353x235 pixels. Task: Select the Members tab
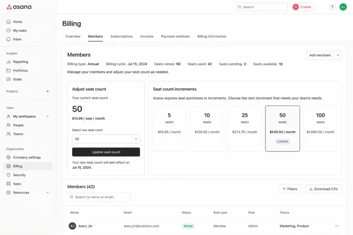click(x=95, y=36)
